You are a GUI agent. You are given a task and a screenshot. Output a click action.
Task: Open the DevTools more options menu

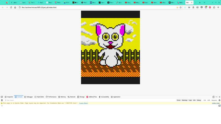217,97
